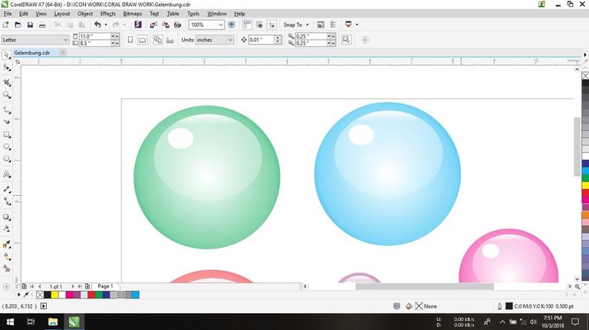Screen dimensions: 589x330
Task: Open the zoom level 100% dropdown
Action: [x=221, y=25]
